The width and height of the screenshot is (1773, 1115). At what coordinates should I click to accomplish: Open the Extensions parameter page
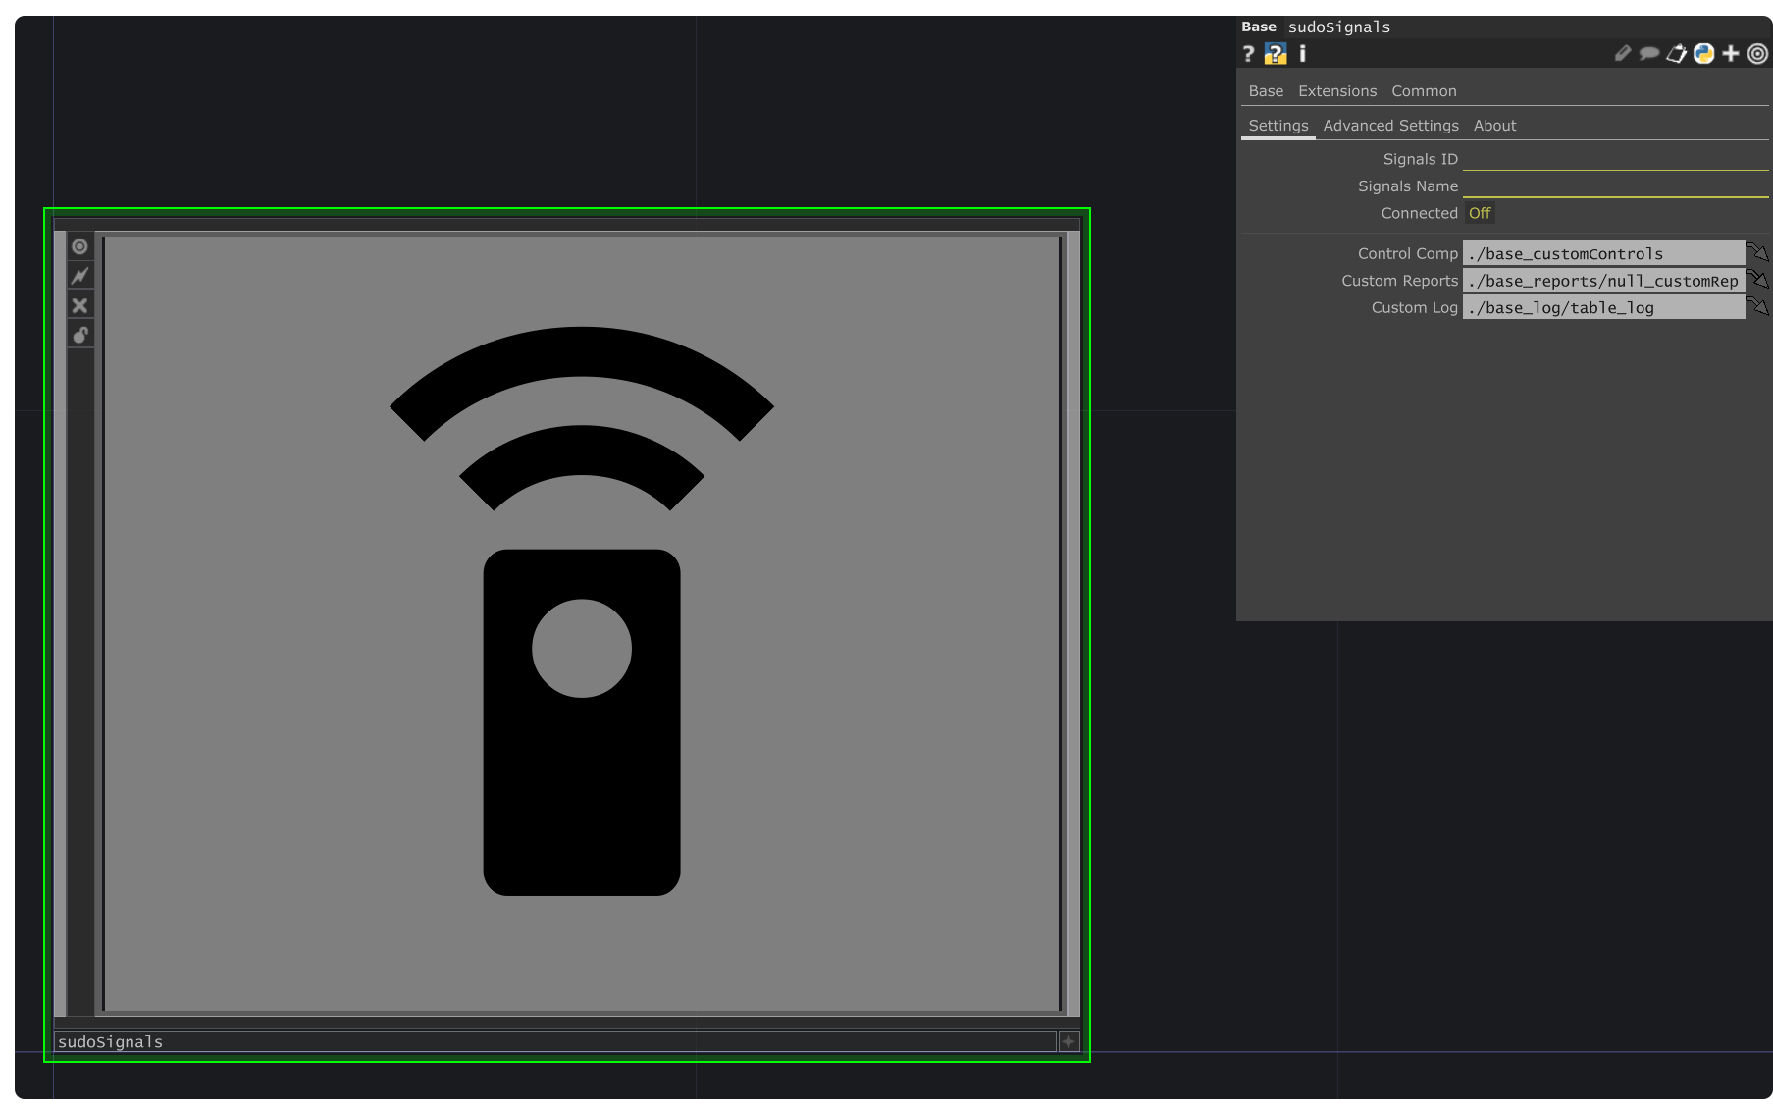pyautogui.click(x=1337, y=91)
